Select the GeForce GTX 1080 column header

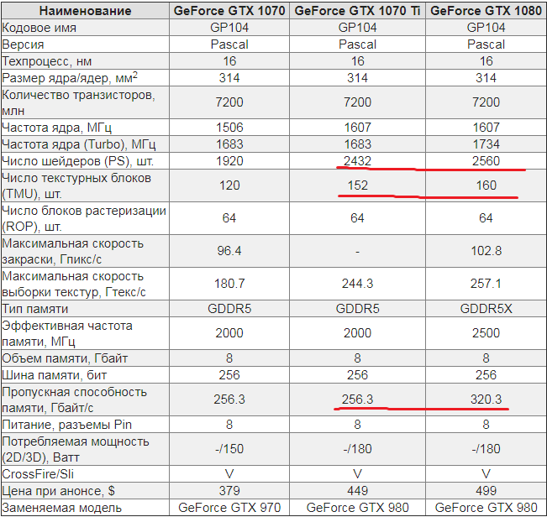point(486,10)
